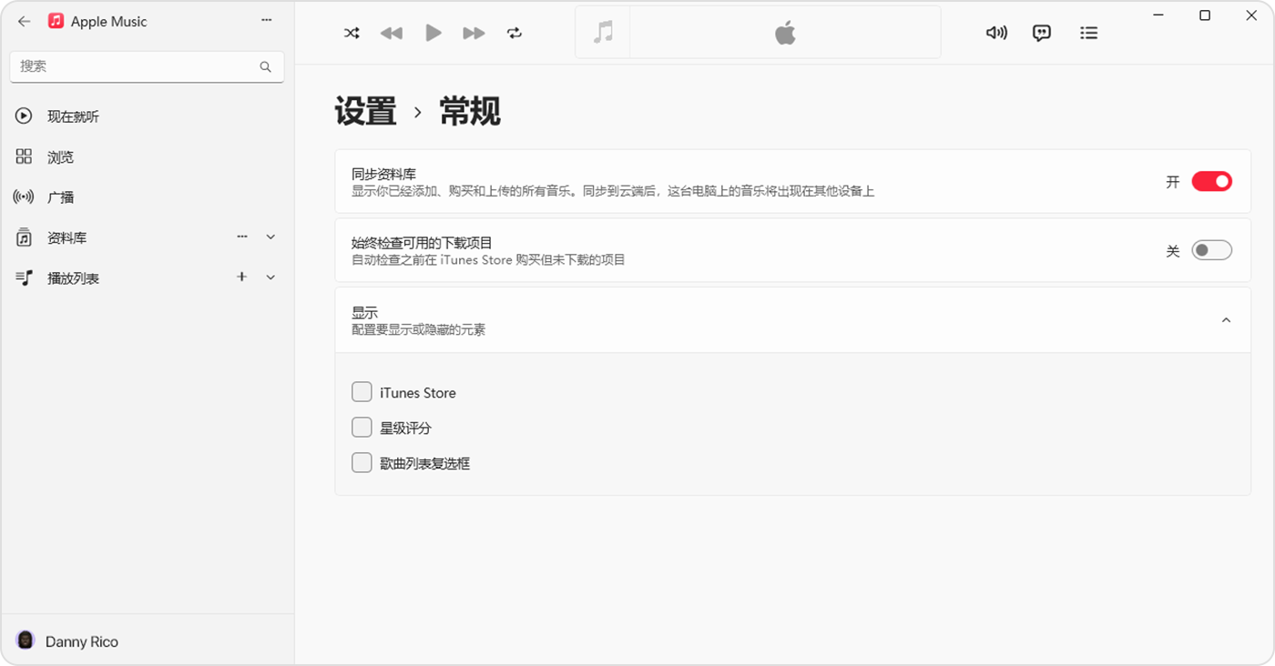Select 播放列表 in the sidebar
The width and height of the screenshot is (1275, 666).
click(x=73, y=278)
